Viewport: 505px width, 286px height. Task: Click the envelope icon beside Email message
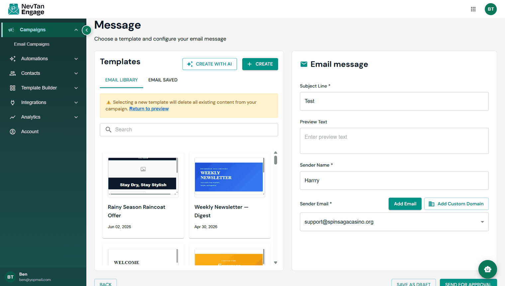(x=304, y=64)
